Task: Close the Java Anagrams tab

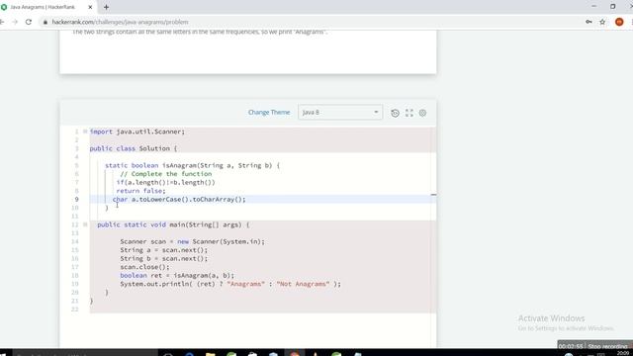Action: click(x=90, y=7)
